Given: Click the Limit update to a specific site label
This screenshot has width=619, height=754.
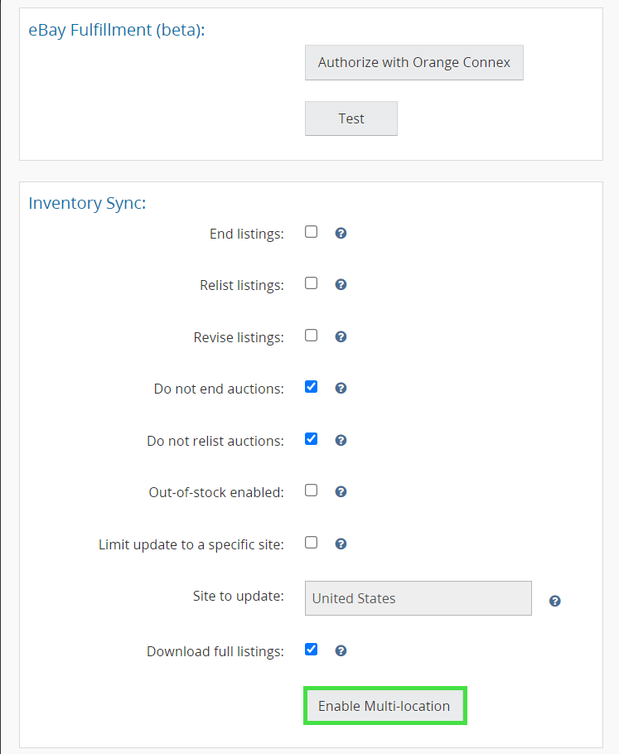Looking at the screenshot, I should click(191, 545).
